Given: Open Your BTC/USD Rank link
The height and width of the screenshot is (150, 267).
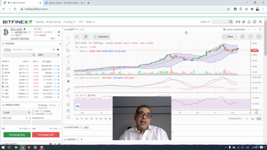Looking at the screenshot, I should tap(20, 38).
